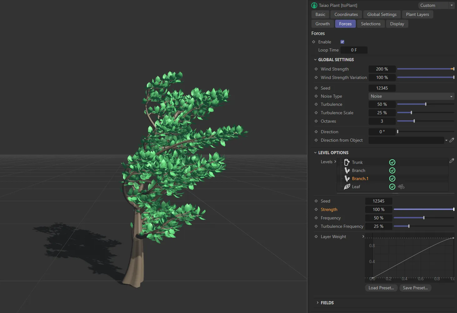
Task: Expand the Fields section
Action: [318, 302]
